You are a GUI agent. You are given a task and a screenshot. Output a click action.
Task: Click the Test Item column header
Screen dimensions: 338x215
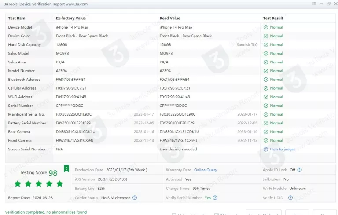click(17, 18)
